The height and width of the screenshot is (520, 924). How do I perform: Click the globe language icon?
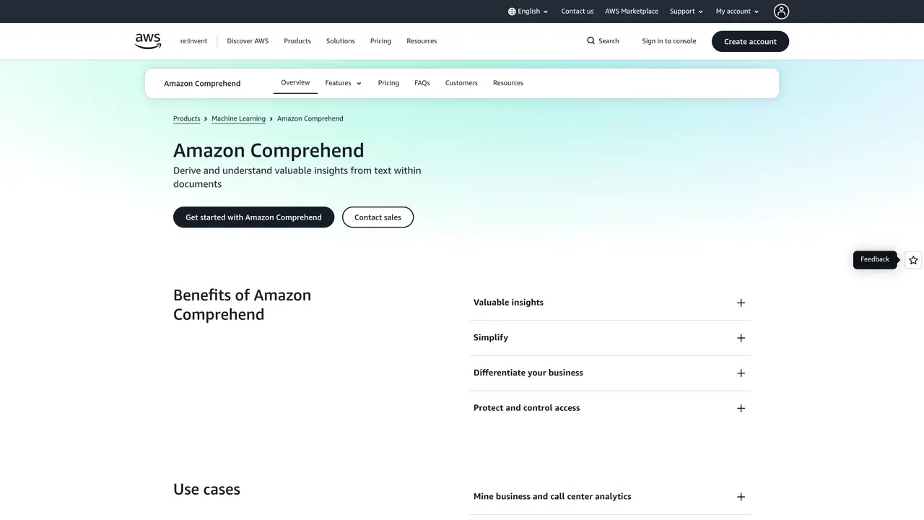click(x=512, y=12)
